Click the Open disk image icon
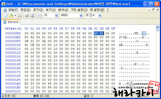Viewport: 161px width, 99px height. tap(32, 16)
